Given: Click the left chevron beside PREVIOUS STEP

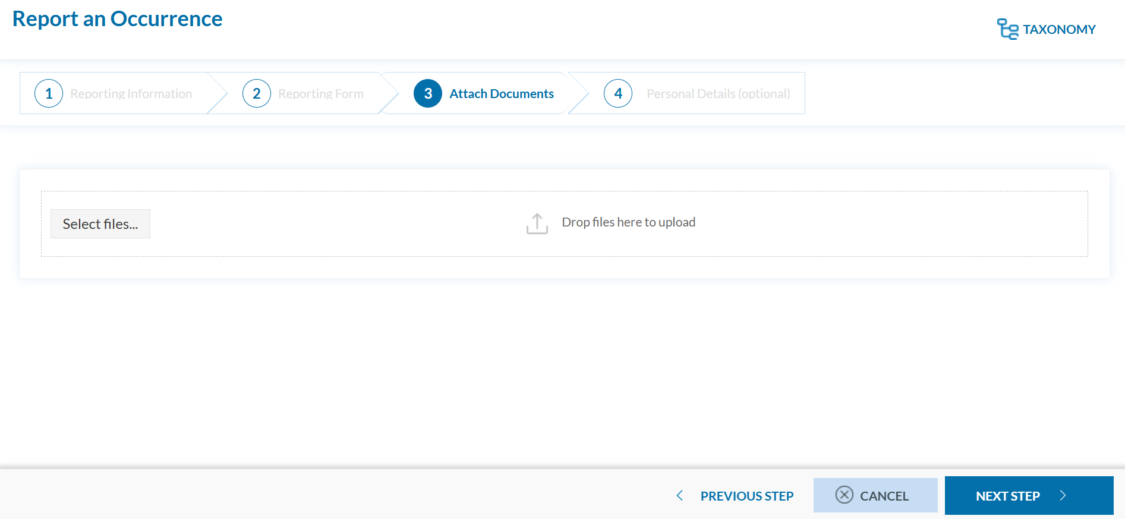Looking at the screenshot, I should click(680, 495).
